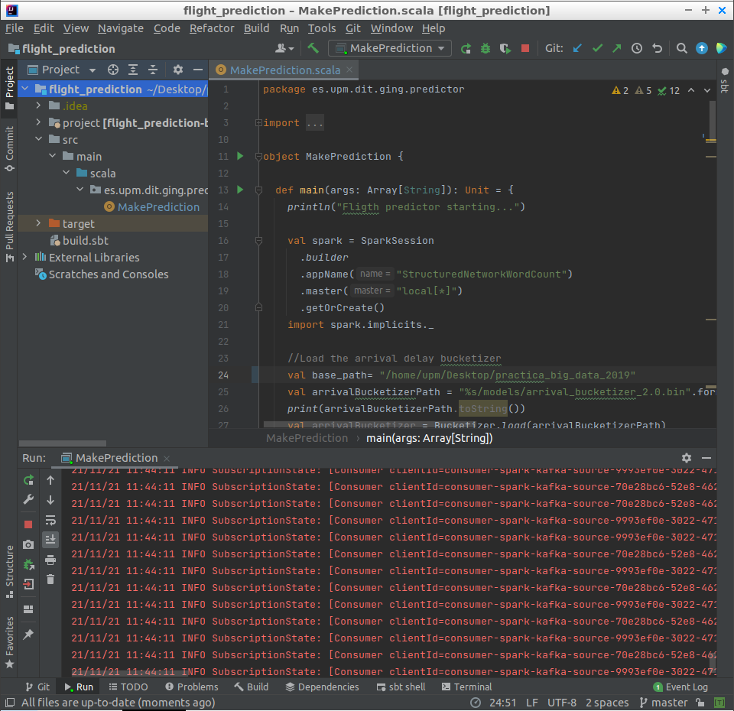
Task: Toggle soft-wrap in Run console
Action: point(50,520)
